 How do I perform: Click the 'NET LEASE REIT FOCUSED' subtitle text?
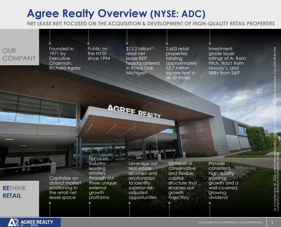point(151,24)
